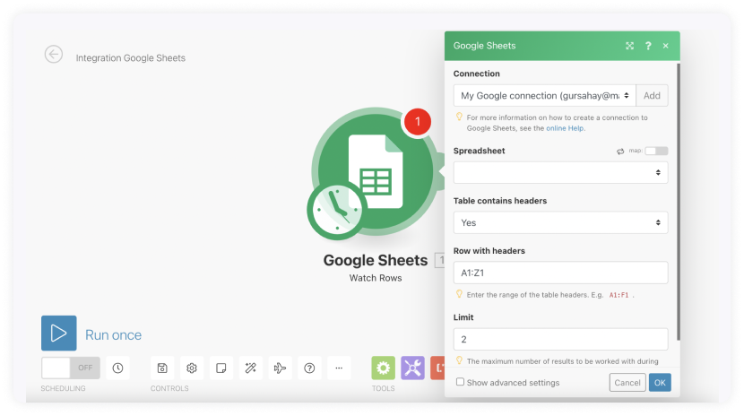Open the more options ellipsis
The width and height of the screenshot is (744, 416).
[x=339, y=368]
